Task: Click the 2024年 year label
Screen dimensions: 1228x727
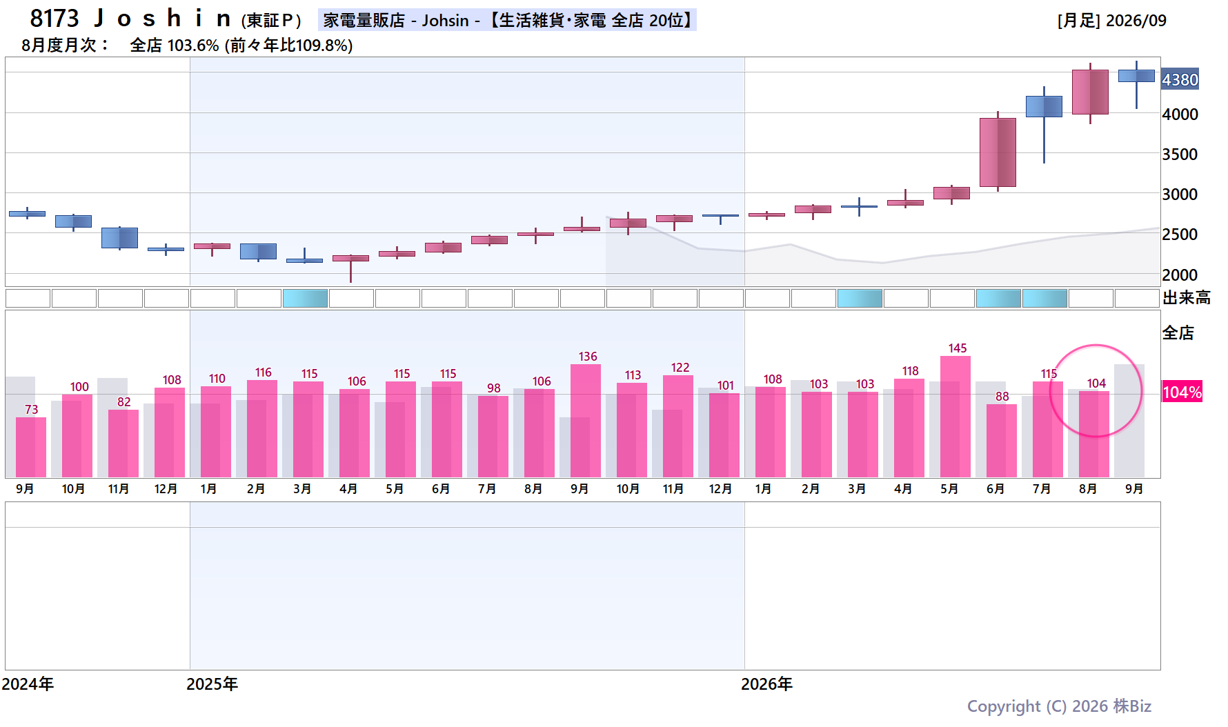Action: (x=28, y=684)
